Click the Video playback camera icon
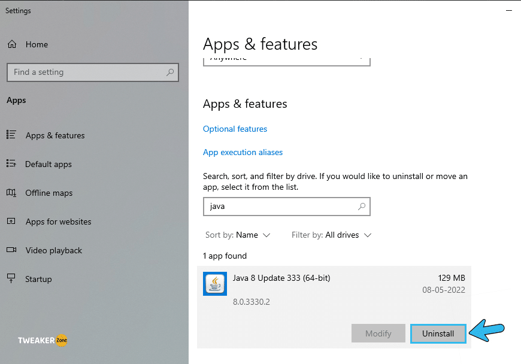Image resolution: width=521 pixels, height=364 pixels. point(11,250)
